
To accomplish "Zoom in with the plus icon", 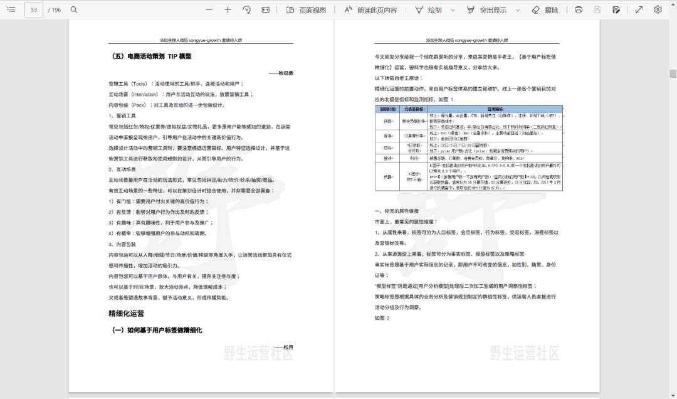I will [x=228, y=9].
